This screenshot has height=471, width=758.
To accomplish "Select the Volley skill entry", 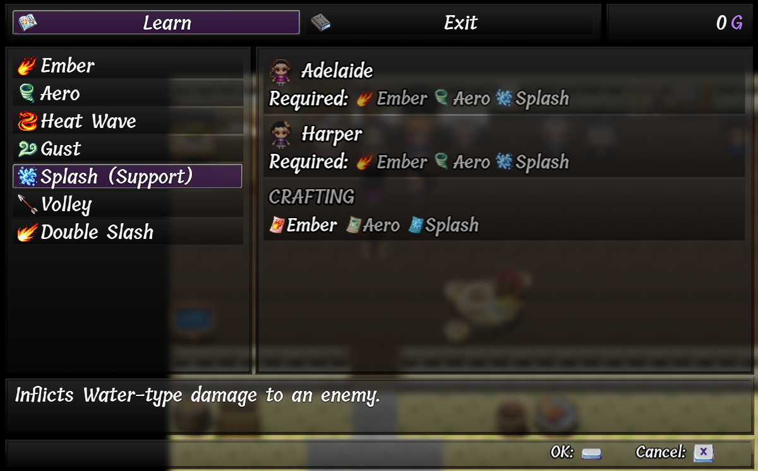I will (x=128, y=204).
